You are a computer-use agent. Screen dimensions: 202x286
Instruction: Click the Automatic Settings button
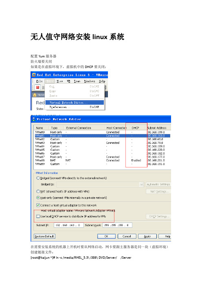click(158, 185)
